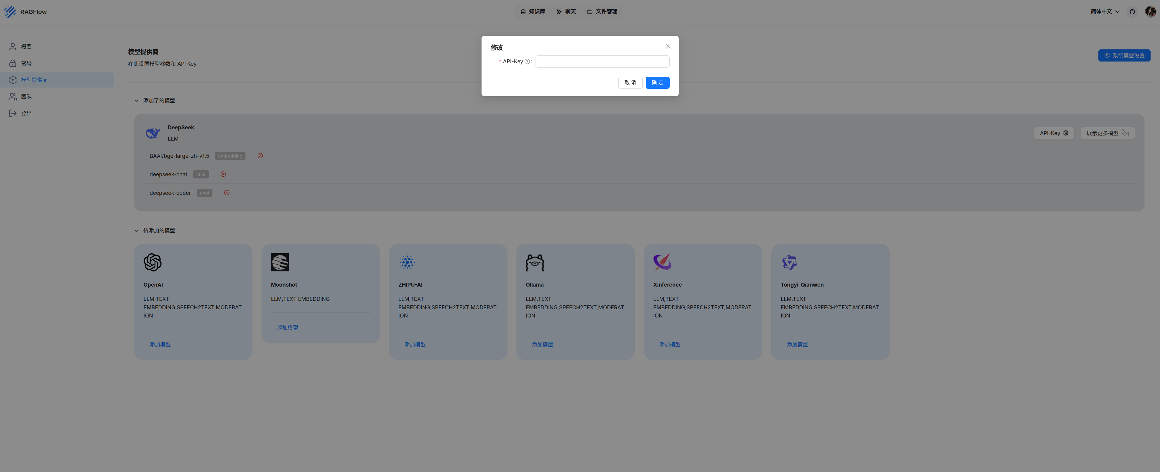Select the ZHIPU-AI snowflake logo
This screenshot has height=472, width=1160.
[x=407, y=262]
